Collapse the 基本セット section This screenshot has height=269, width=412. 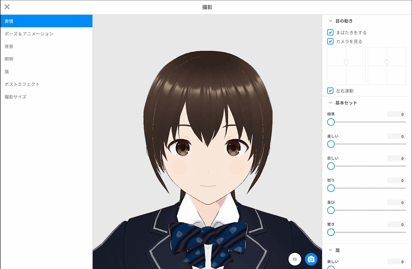tap(330, 103)
